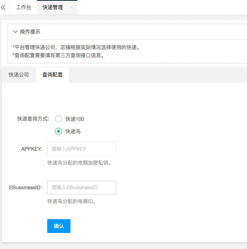This screenshot has width=247, height=249.
Task: Click the 操作提示 heading text
Action: coord(30,32)
